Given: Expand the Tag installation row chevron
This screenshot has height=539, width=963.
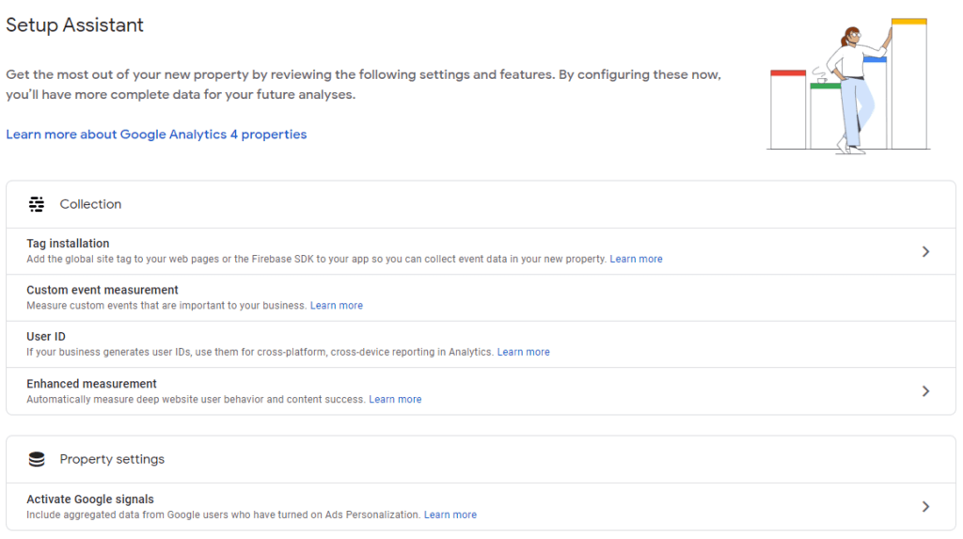Looking at the screenshot, I should [x=925, y=251].
